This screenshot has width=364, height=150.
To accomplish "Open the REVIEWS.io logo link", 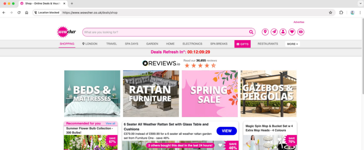I will 161,63.
